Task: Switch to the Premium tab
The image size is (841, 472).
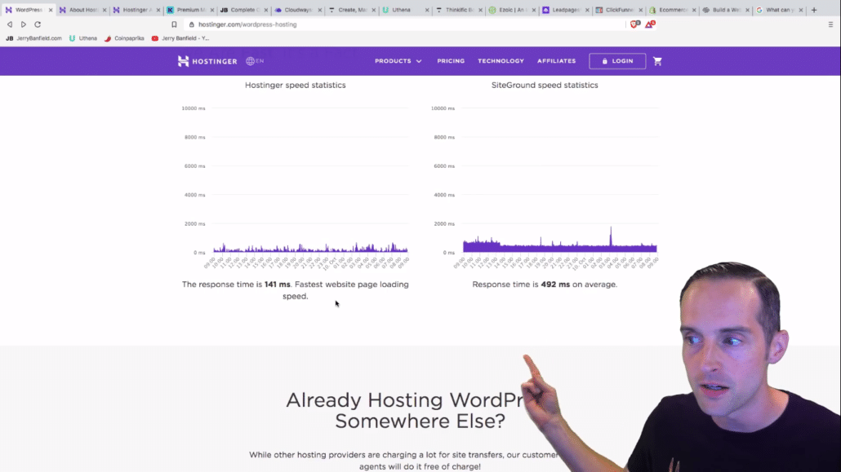Action: click(x=189, y=10)
